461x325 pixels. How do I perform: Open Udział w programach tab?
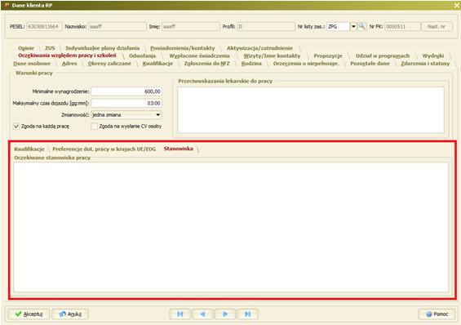(383, 56)
